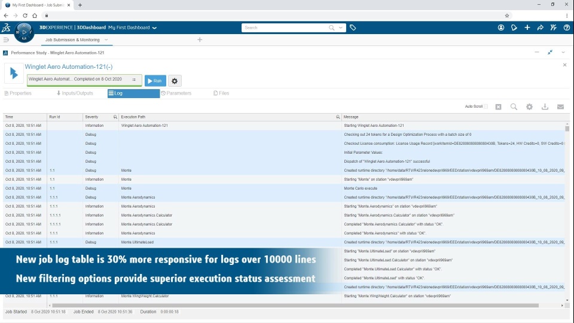Viewport: 574px width, 323px height.
Task: Click the plus add icon in top bar
Action: click(x=527, y=28)
